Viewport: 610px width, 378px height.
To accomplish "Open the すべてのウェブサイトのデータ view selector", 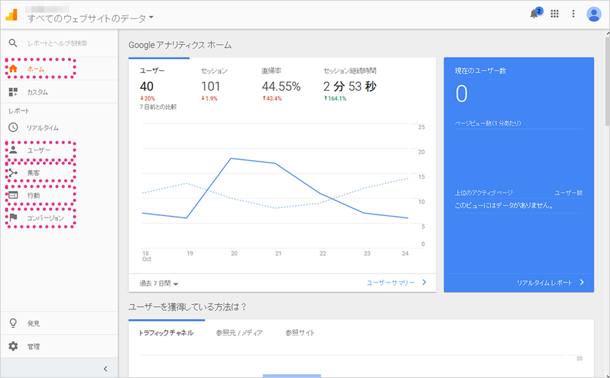I will (x=90, y=18).
